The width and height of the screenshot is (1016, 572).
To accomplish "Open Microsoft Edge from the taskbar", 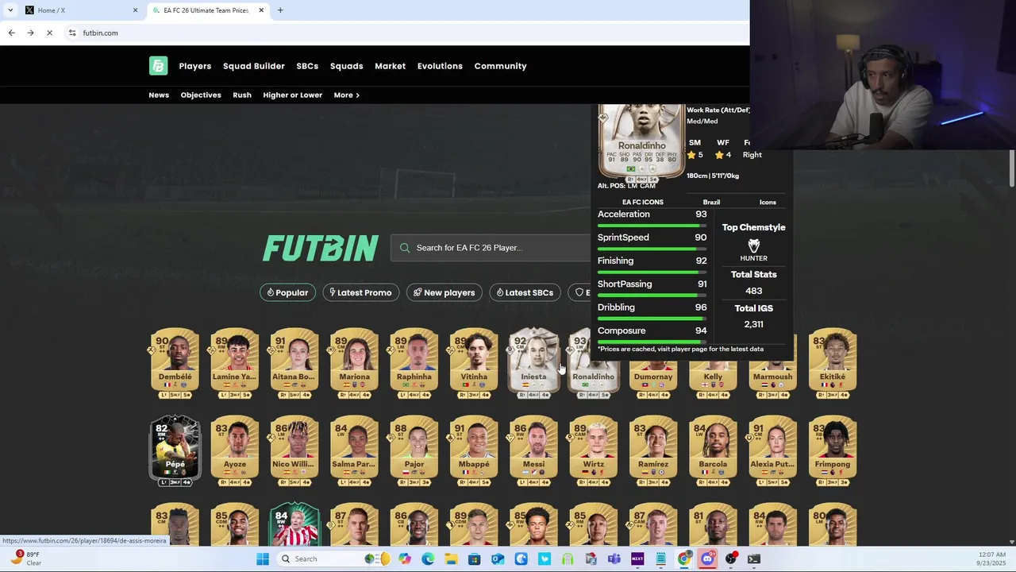I will [428, 558].
